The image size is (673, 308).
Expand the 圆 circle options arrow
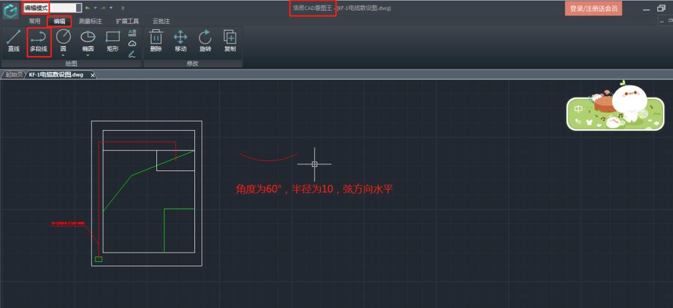(63, 55)
